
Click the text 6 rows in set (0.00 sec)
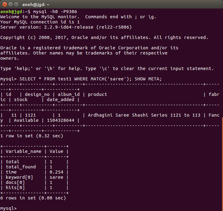click(33, 198)
